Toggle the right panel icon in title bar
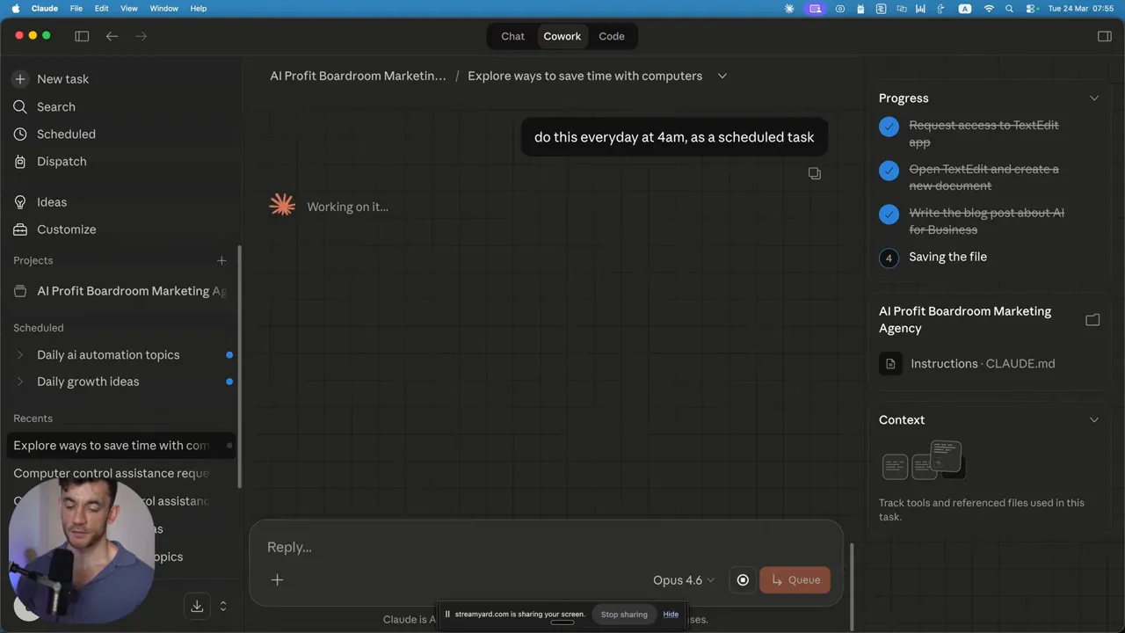The height and width of the screenshot is (633, 1125). tap(1105, 36)
